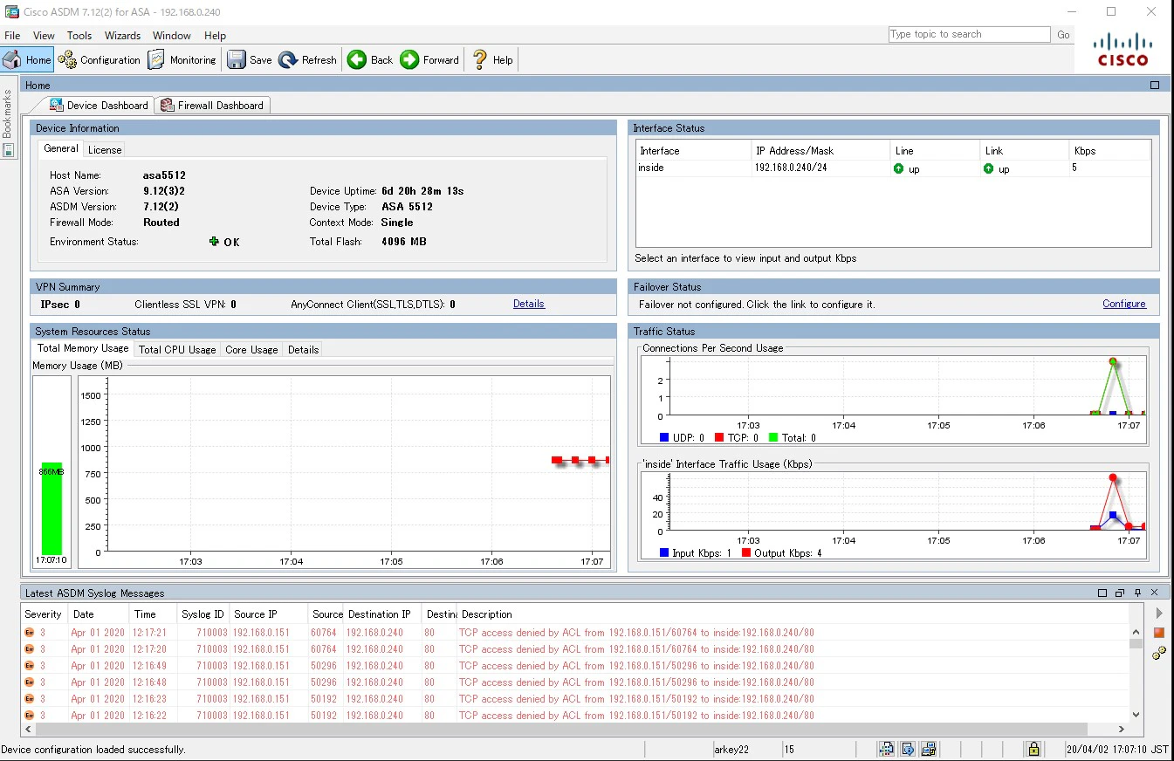Click the green Environment Status plus icon
The width and height of the screenshot is (1174, 761).
pos(214,242)
